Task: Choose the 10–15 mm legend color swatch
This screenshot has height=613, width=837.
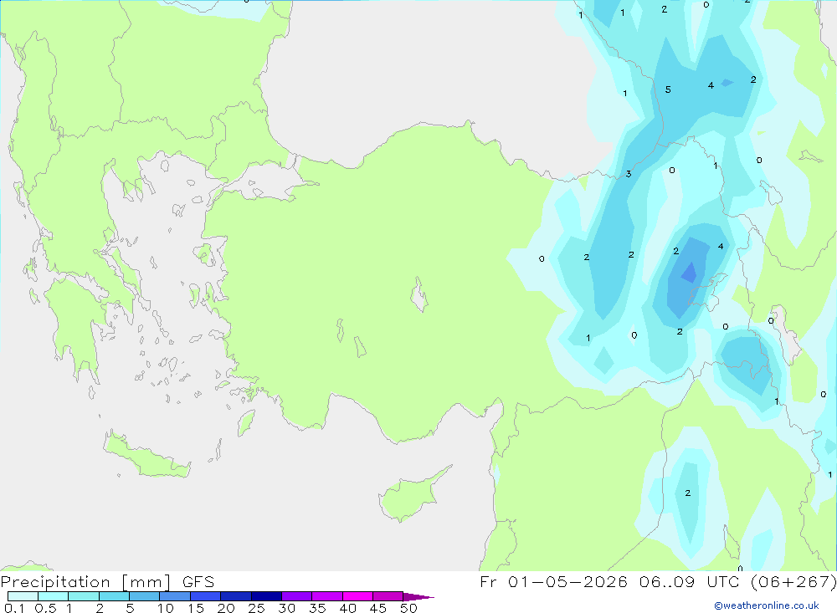Action: (175, 596)
